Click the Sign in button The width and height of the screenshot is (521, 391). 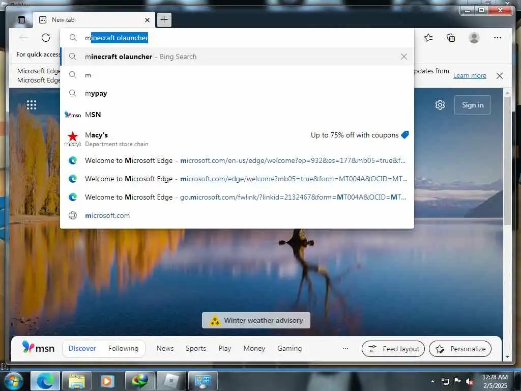pyautogui.click(x=473, y=105)
